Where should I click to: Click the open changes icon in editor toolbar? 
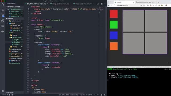coord(98,4)
